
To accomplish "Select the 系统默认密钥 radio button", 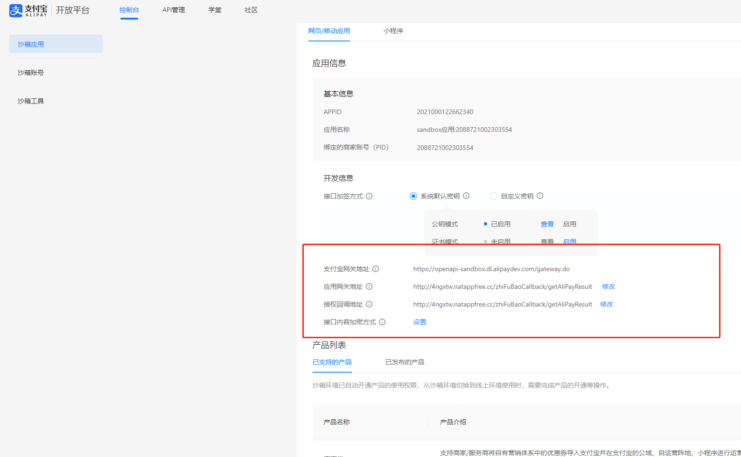I will point(413,196).
